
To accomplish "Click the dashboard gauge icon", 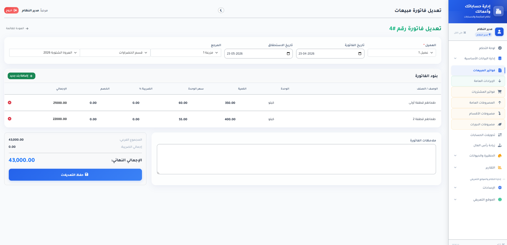I will coord(500,48).
